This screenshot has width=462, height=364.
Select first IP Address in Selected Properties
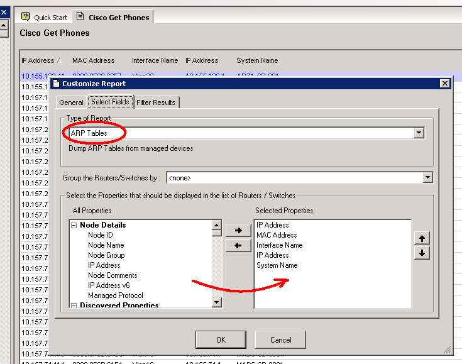click(x=273, y=225)
